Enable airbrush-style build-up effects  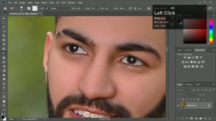click(x=130, y=8)
